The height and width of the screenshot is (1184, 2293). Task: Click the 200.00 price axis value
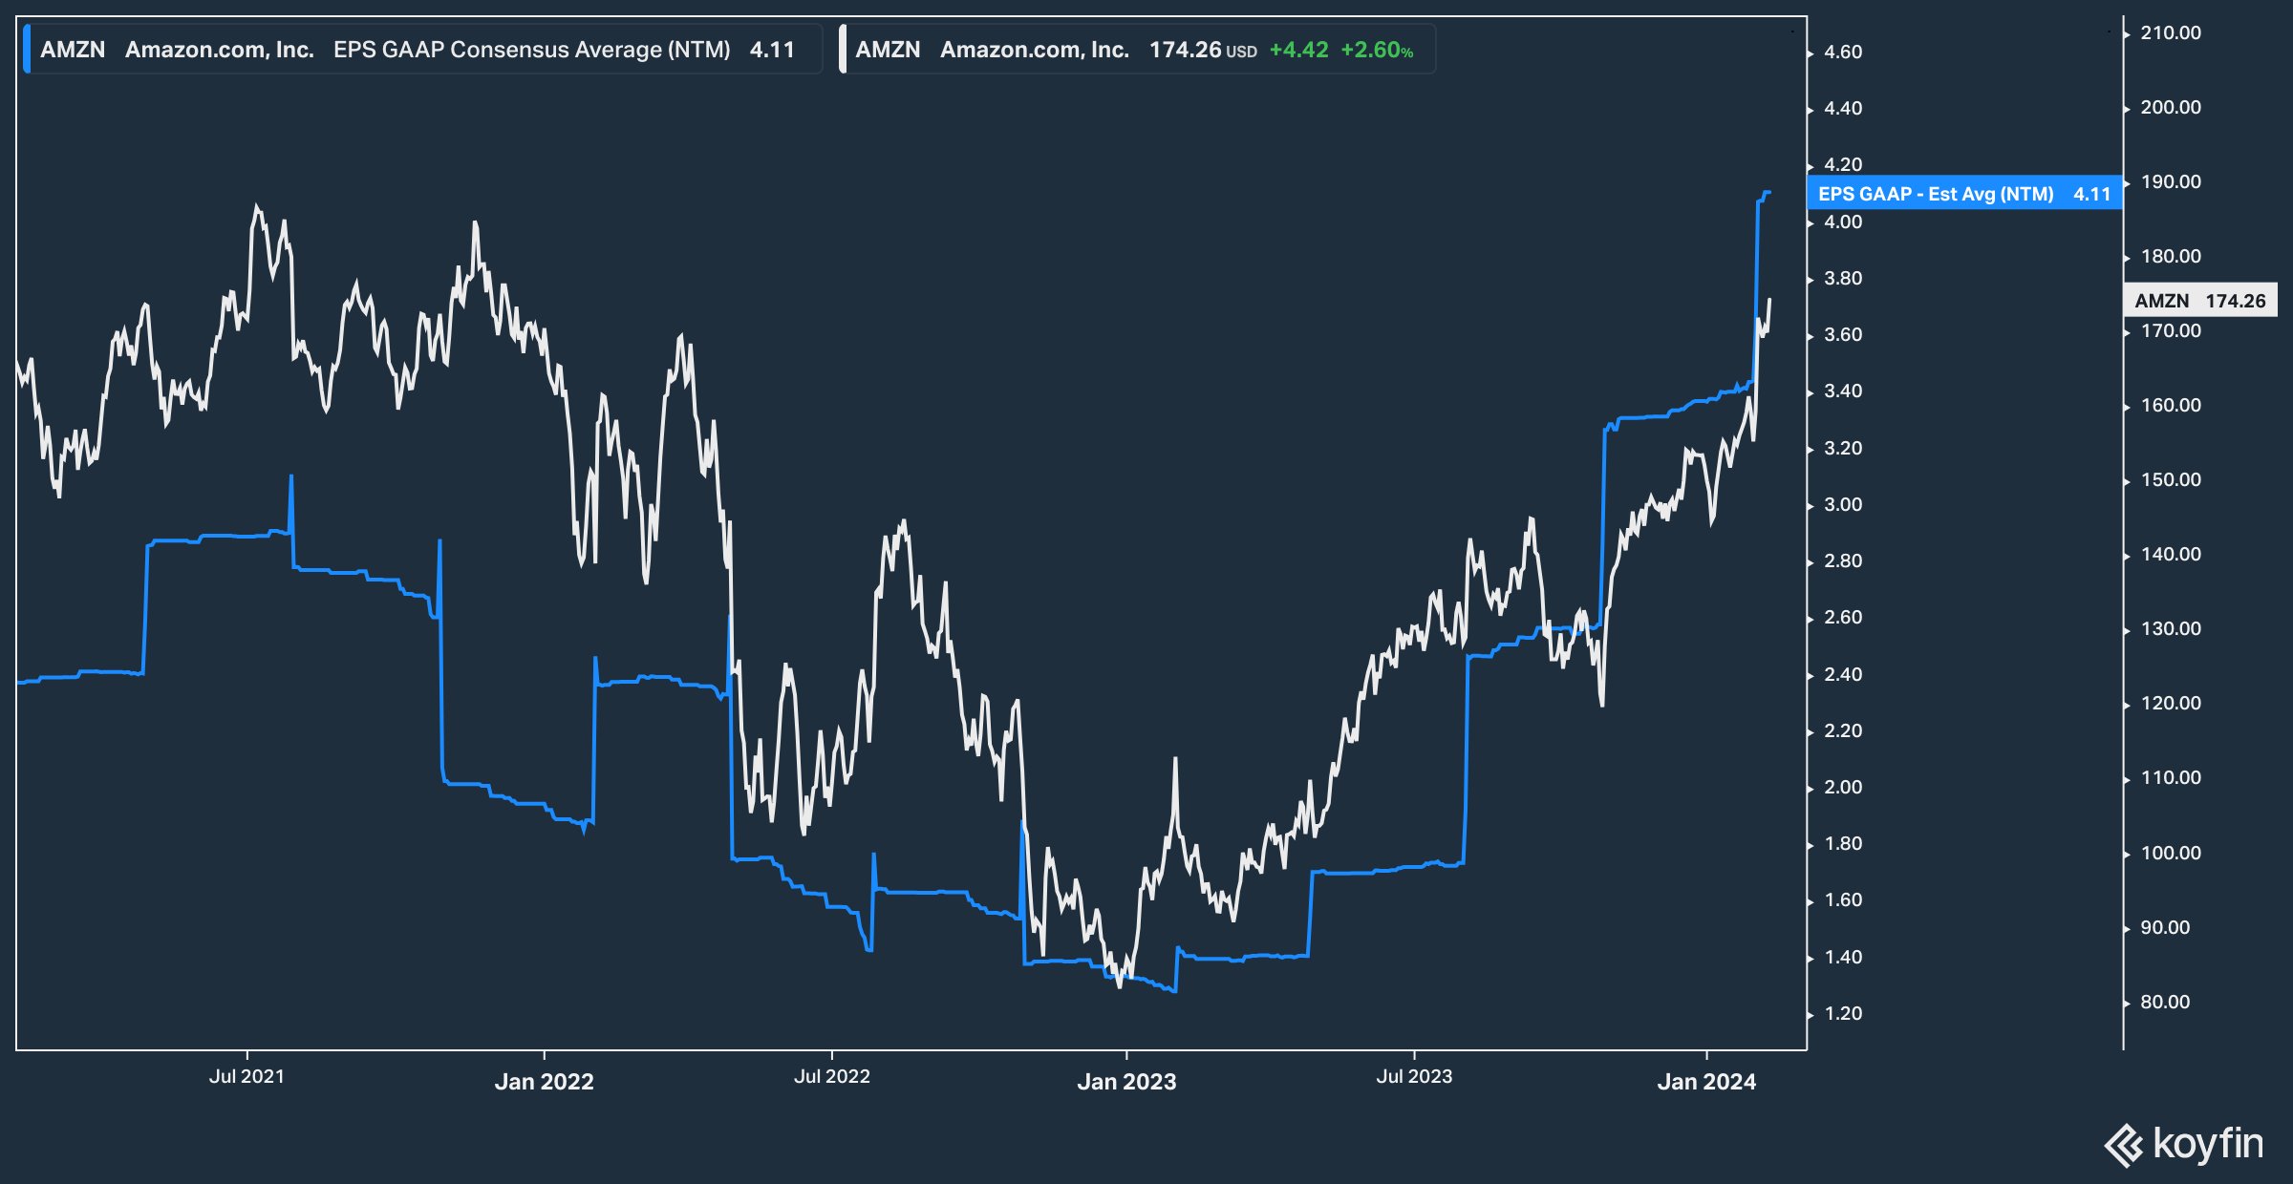point(2171,108)
